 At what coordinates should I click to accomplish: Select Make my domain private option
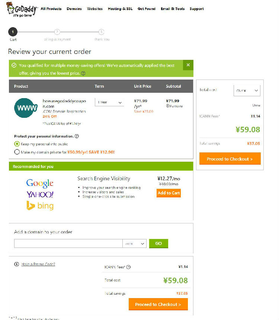(x=17, y=152)
